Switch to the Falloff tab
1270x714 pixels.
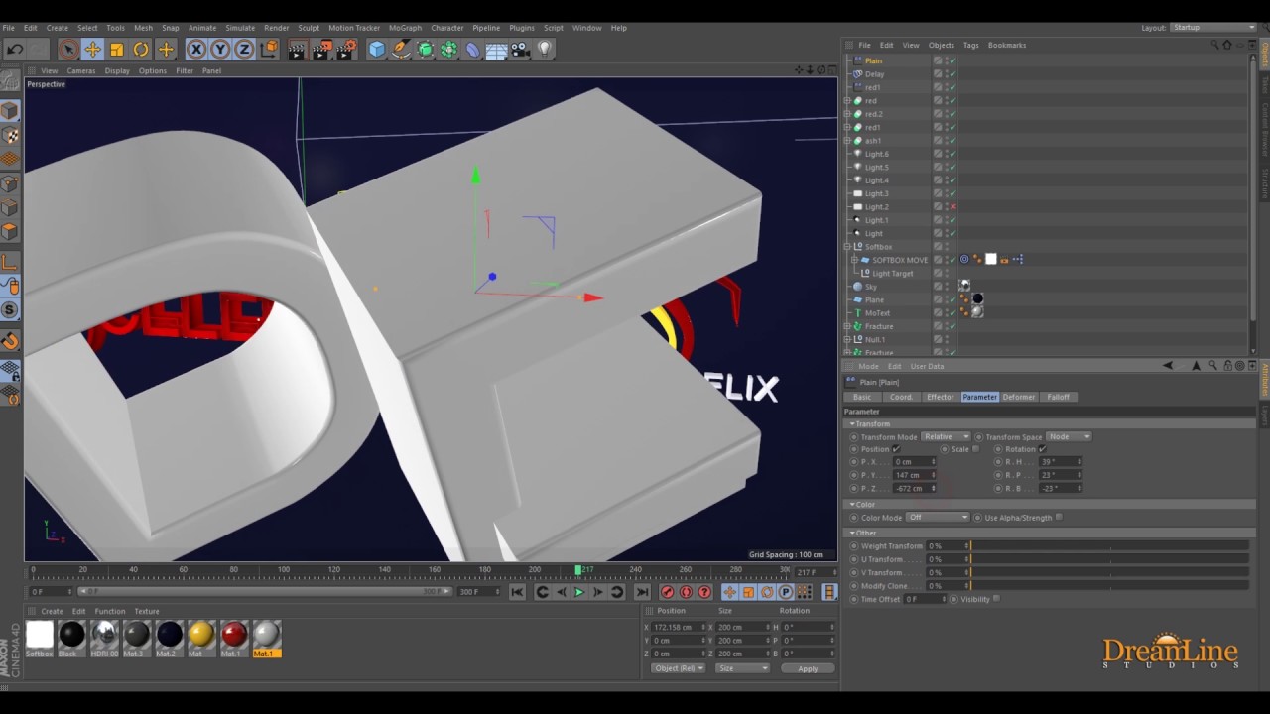click(x=1059, y=397)
